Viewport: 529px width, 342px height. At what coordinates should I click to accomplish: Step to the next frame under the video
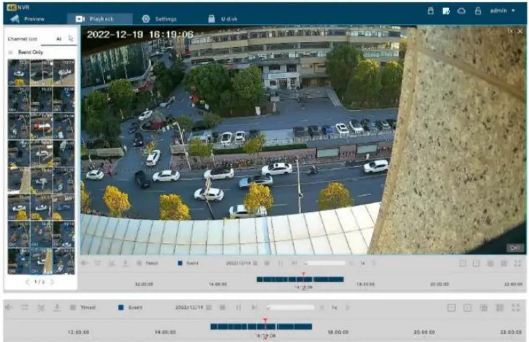coord(294,263)
